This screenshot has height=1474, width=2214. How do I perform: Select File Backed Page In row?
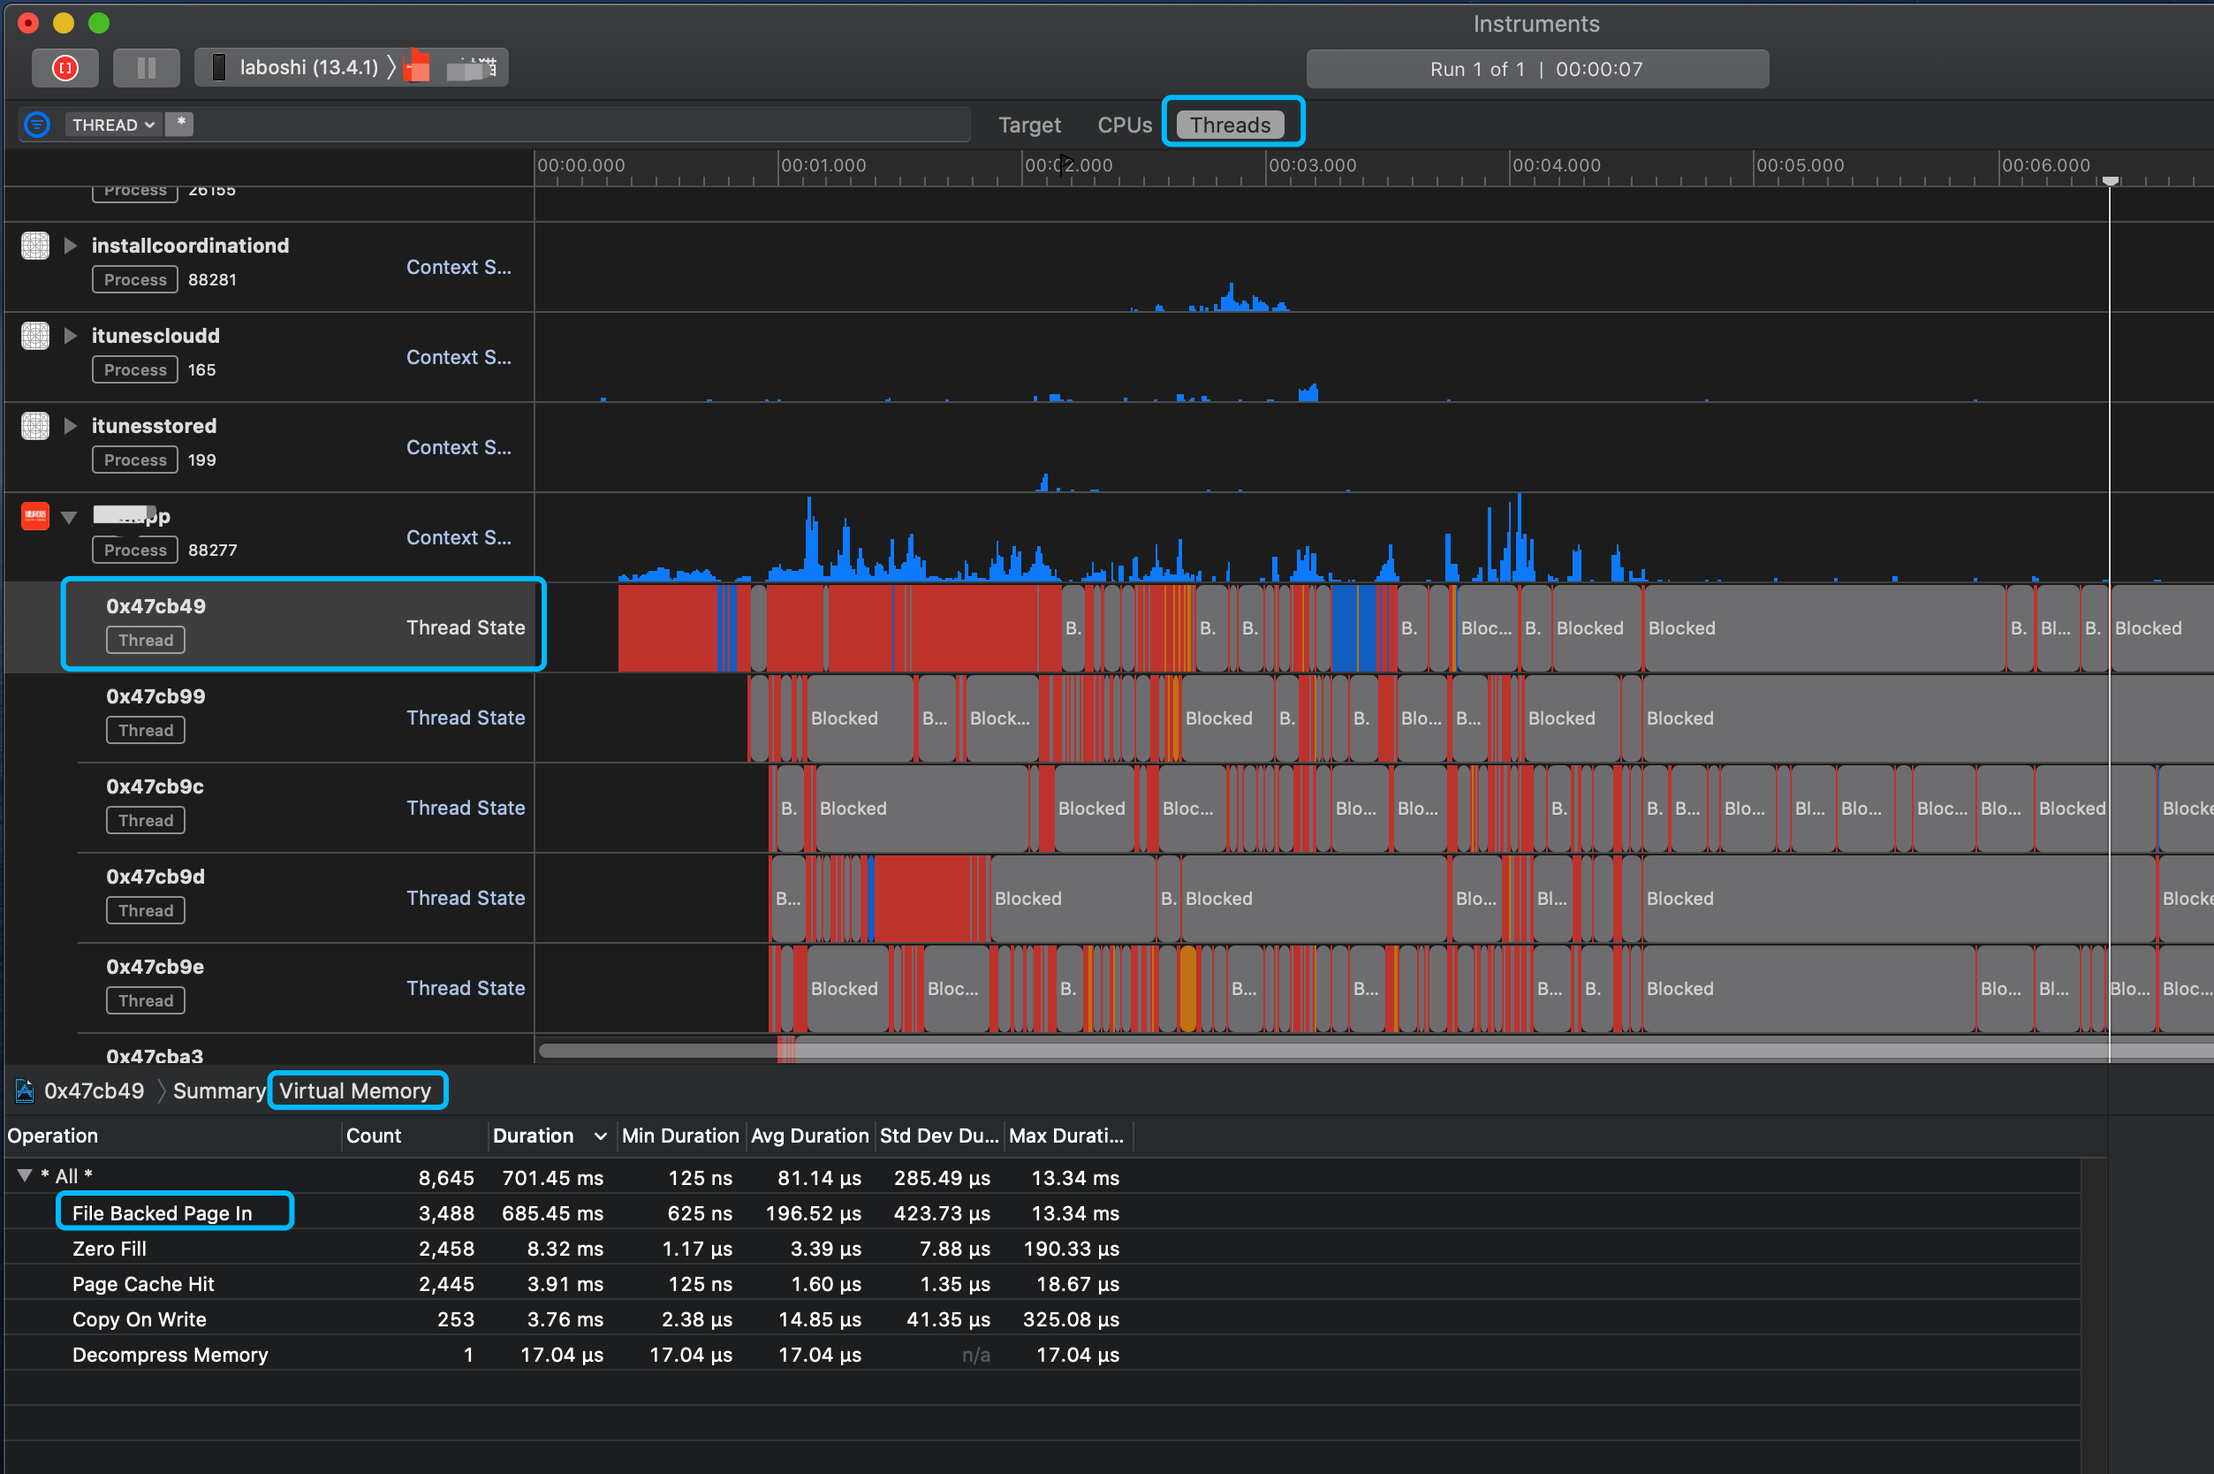[1043, 1212]
